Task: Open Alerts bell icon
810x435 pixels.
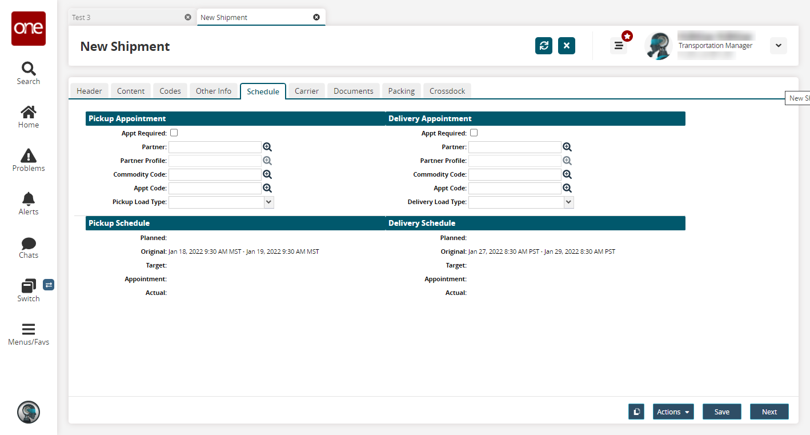Action: click(x=28, y=203)
